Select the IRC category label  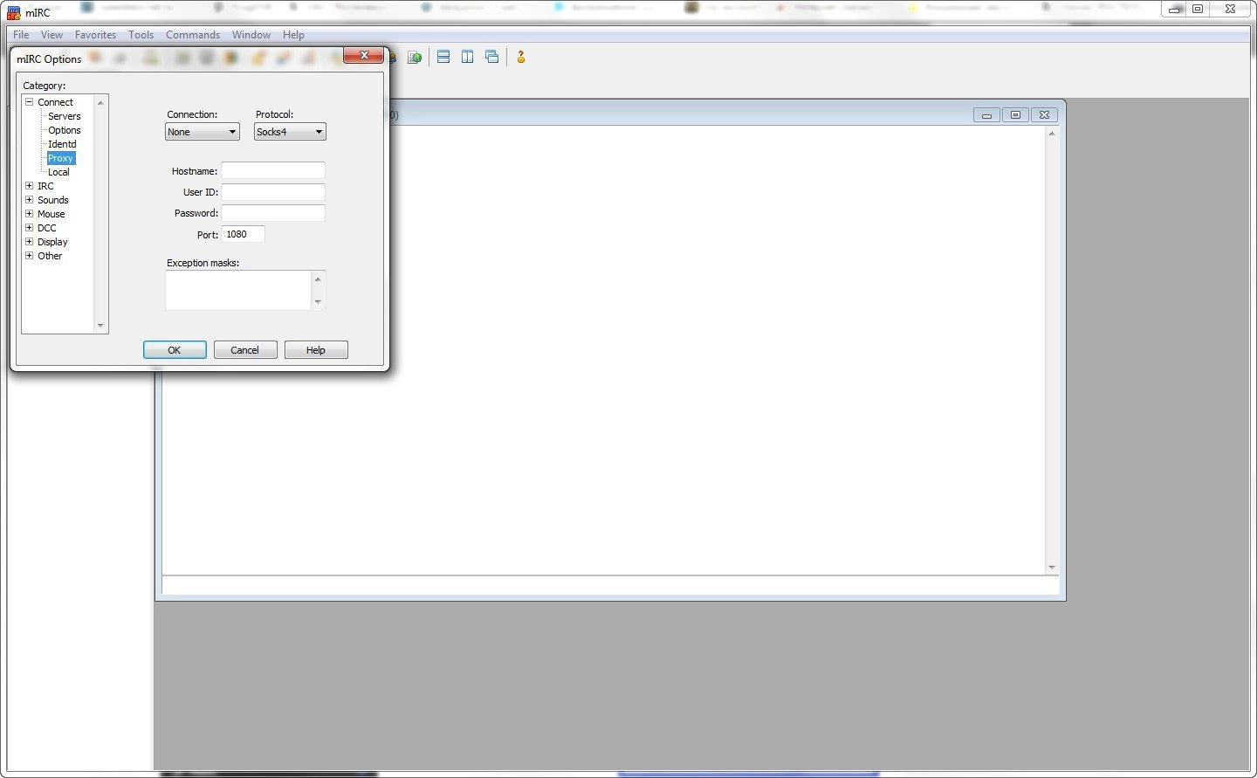coord(45,186)
